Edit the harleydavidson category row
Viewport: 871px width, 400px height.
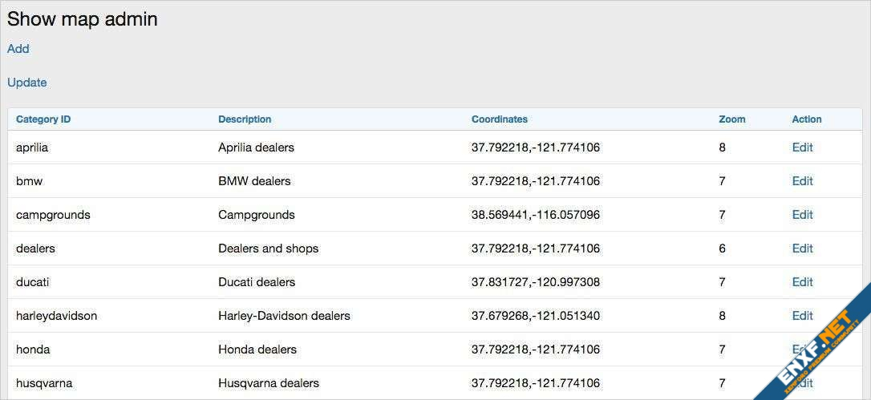pos(802,316)
